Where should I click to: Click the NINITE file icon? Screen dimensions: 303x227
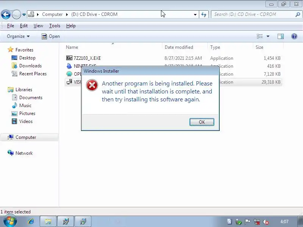point(69,66)
